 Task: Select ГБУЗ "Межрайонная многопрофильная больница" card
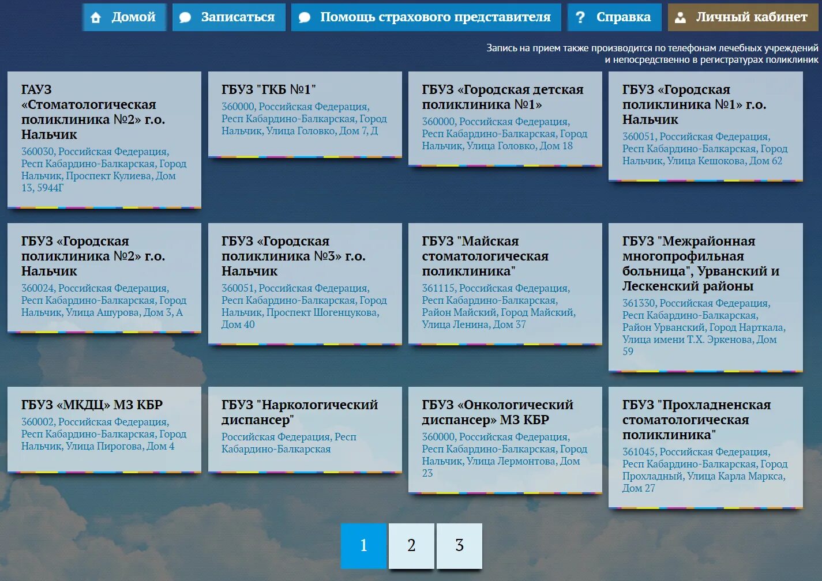(705, 297)
